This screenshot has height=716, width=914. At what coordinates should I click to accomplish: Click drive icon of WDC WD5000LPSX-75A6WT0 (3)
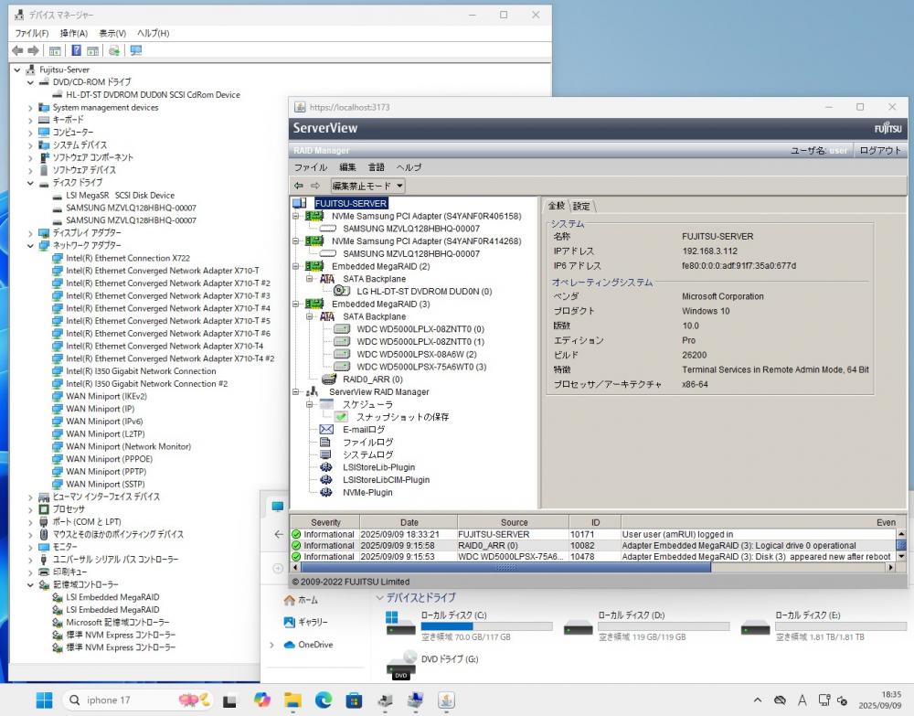point(342,367)
